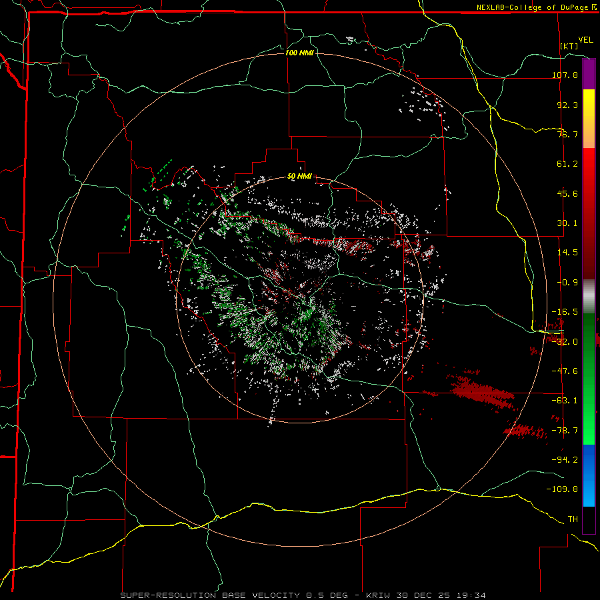Pick the purple segment of the velocity scale
The image size is (600, 600).
click(x=589, y=74)
